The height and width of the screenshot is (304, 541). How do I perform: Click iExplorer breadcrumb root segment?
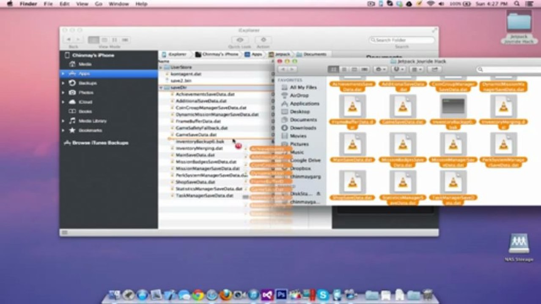click(x=175, y=54)
